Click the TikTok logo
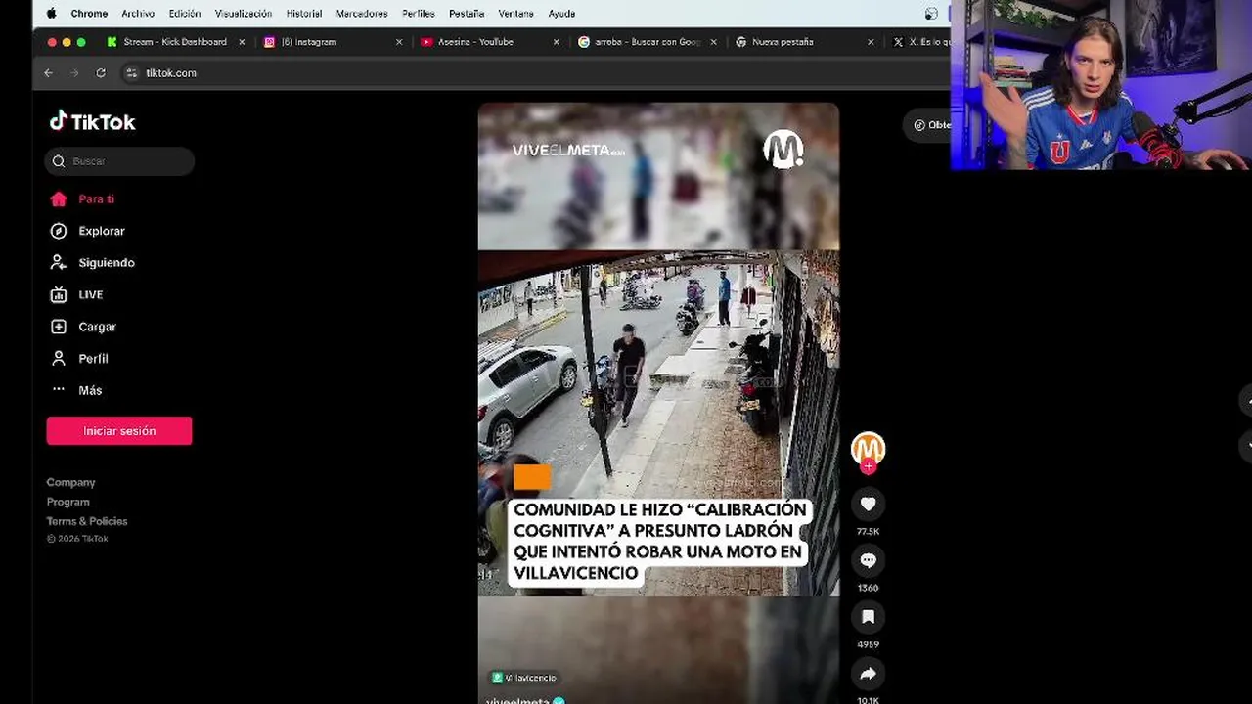 [93, 121]
